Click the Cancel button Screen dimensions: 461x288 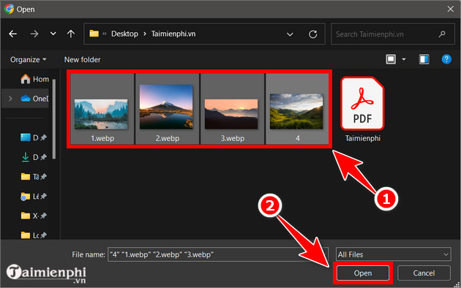pyautogui.click(x=424, y=273)
